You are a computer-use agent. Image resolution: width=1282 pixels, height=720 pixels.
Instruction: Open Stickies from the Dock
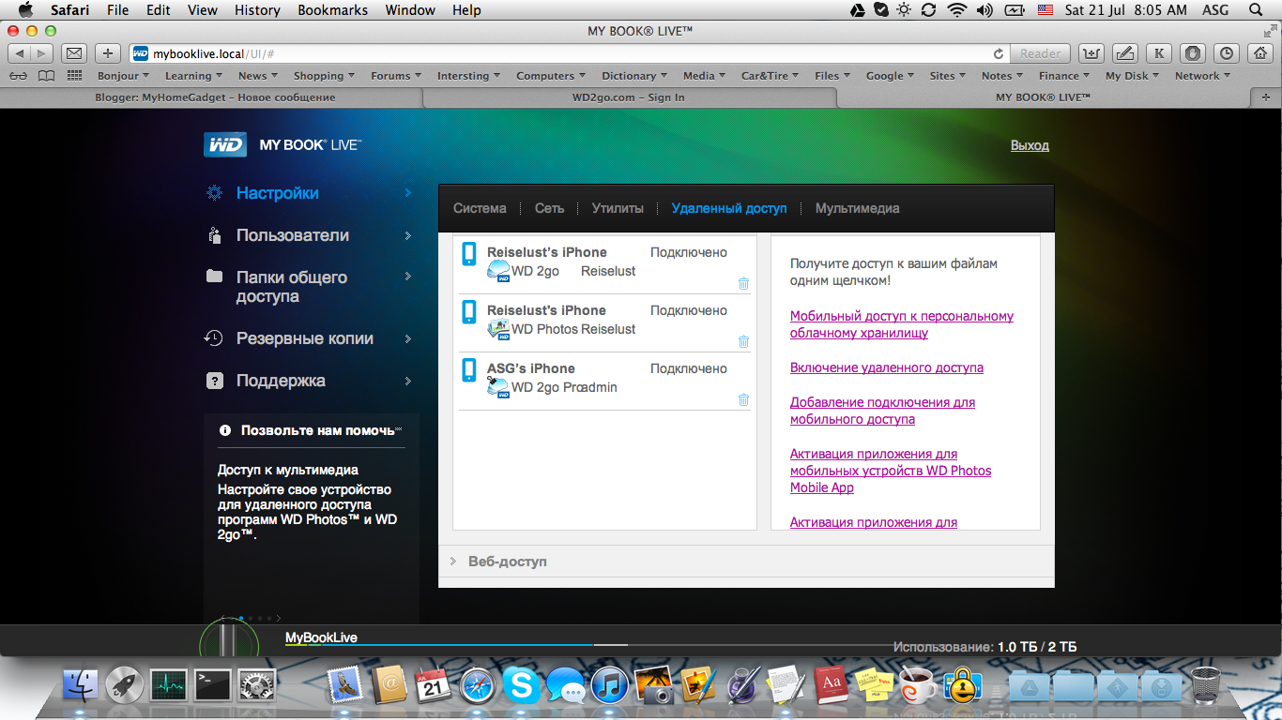pyautogui.click(x=876, y=686)
